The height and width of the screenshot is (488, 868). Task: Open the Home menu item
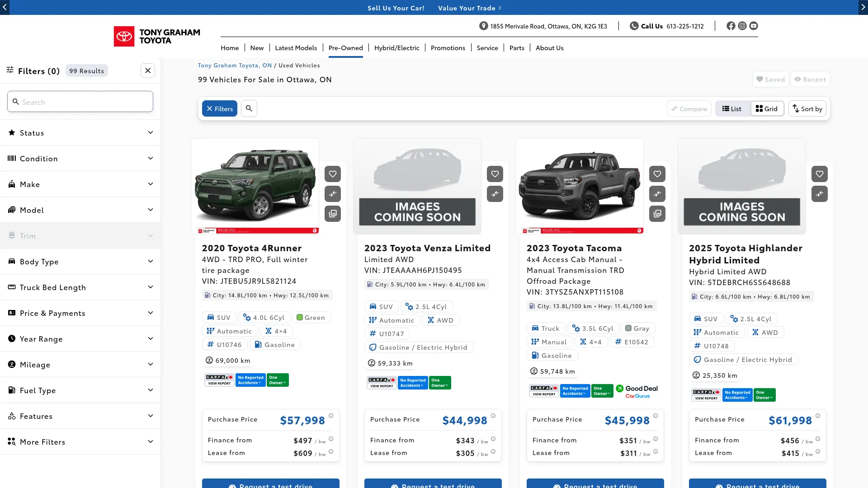tap(230, 48)
